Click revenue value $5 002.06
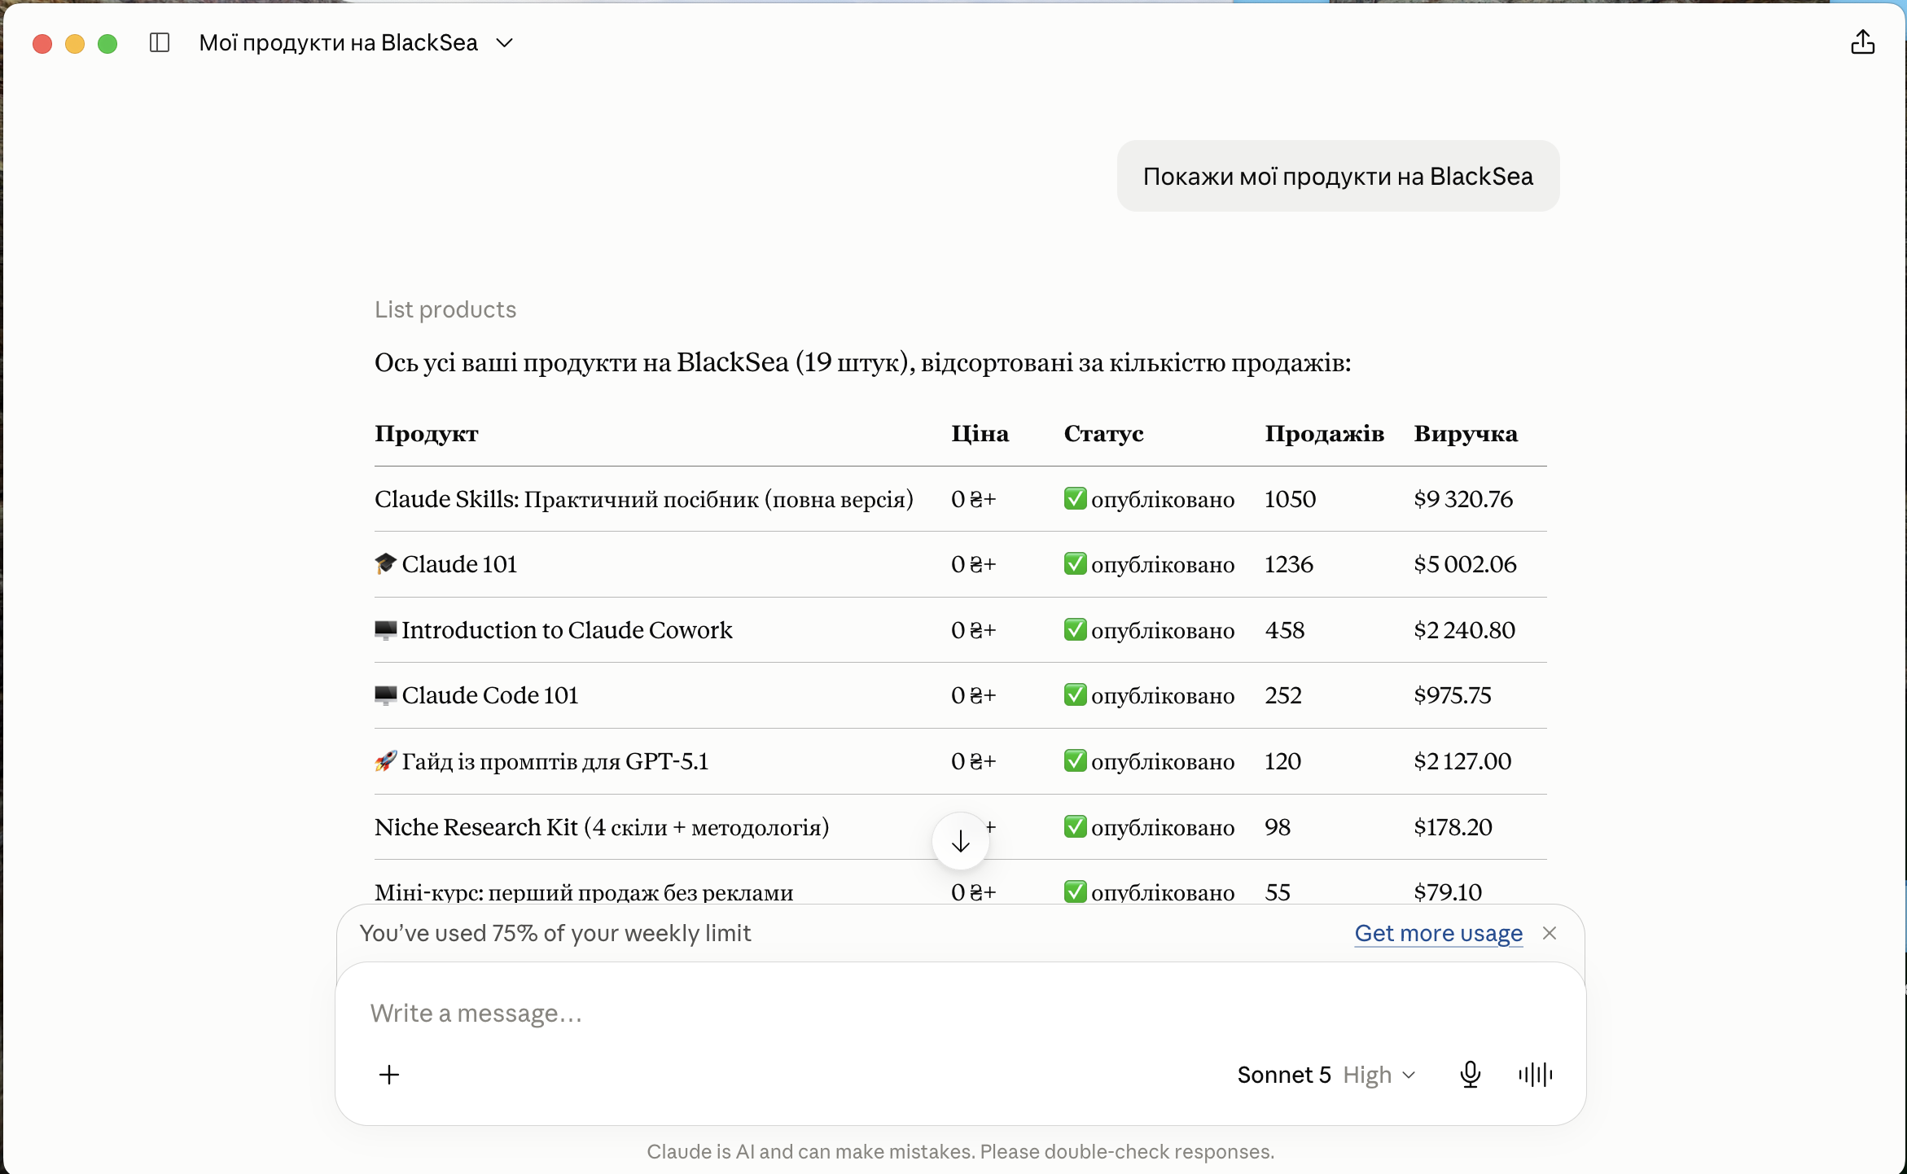 1465,564
